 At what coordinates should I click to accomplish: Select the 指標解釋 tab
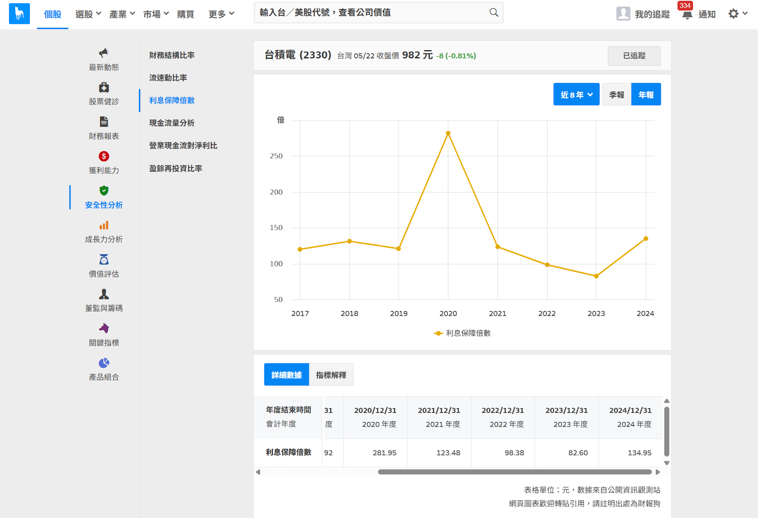coord(331,375)
